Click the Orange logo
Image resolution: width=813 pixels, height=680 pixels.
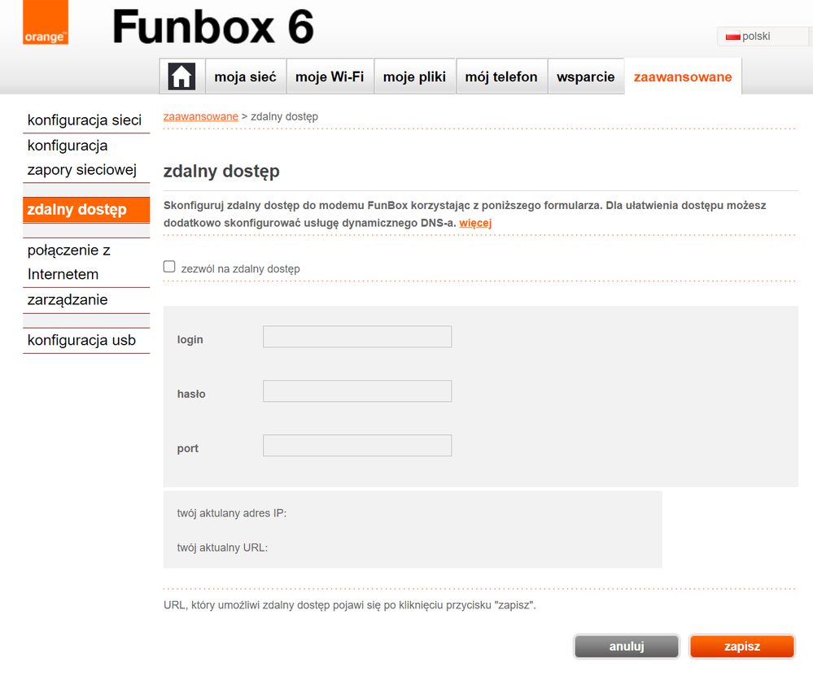(46, 23)
